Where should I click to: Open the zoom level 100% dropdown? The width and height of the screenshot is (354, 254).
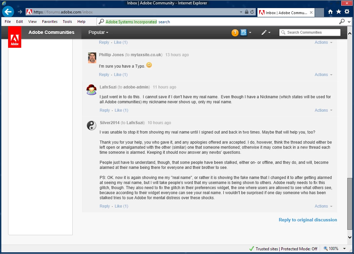pos(344,249)
